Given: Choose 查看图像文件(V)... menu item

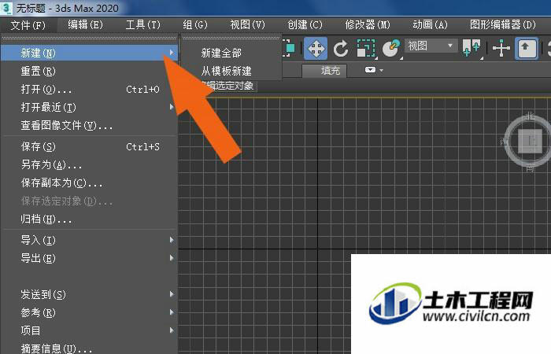Looking at the screenshot, I should pos(89,125).
